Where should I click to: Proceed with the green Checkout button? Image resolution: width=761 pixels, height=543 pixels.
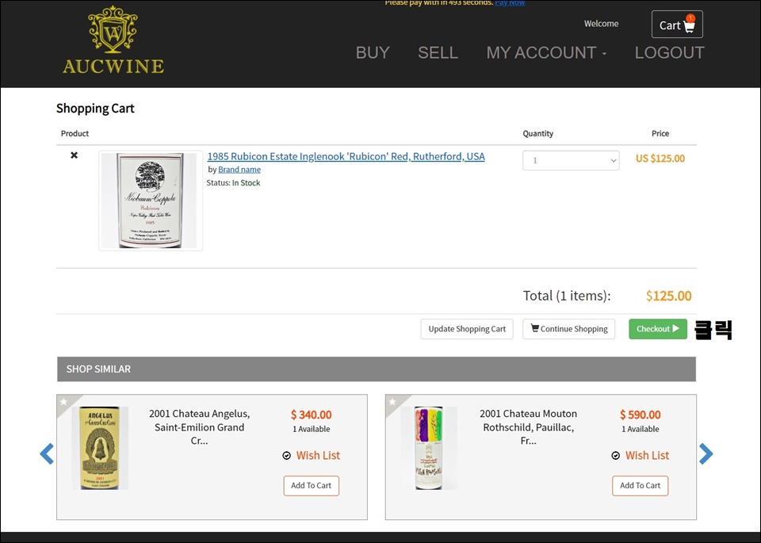click(658, 329)
